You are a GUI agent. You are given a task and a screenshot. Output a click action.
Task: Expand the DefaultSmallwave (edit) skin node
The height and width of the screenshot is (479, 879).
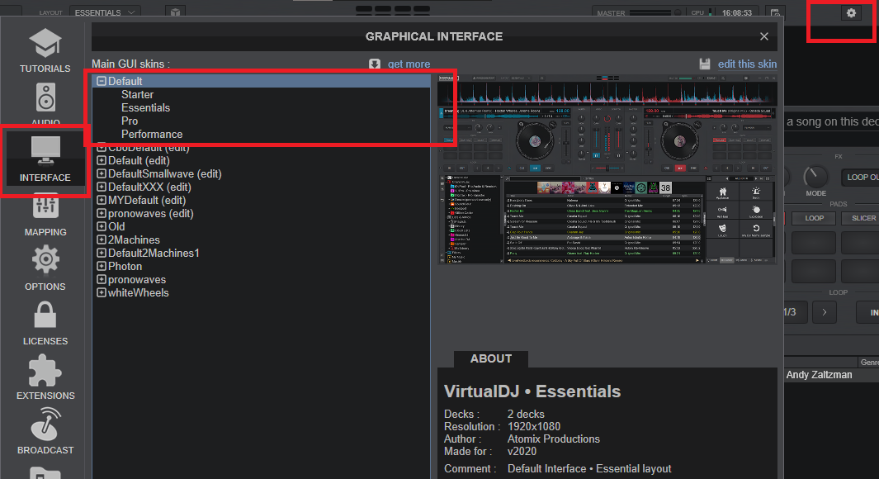click(x=102, y=174)
